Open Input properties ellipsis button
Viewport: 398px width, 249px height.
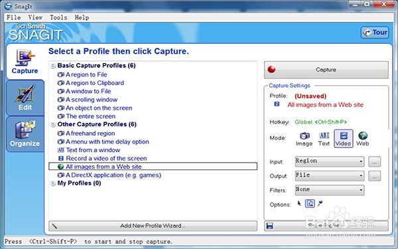pos(374,161)
